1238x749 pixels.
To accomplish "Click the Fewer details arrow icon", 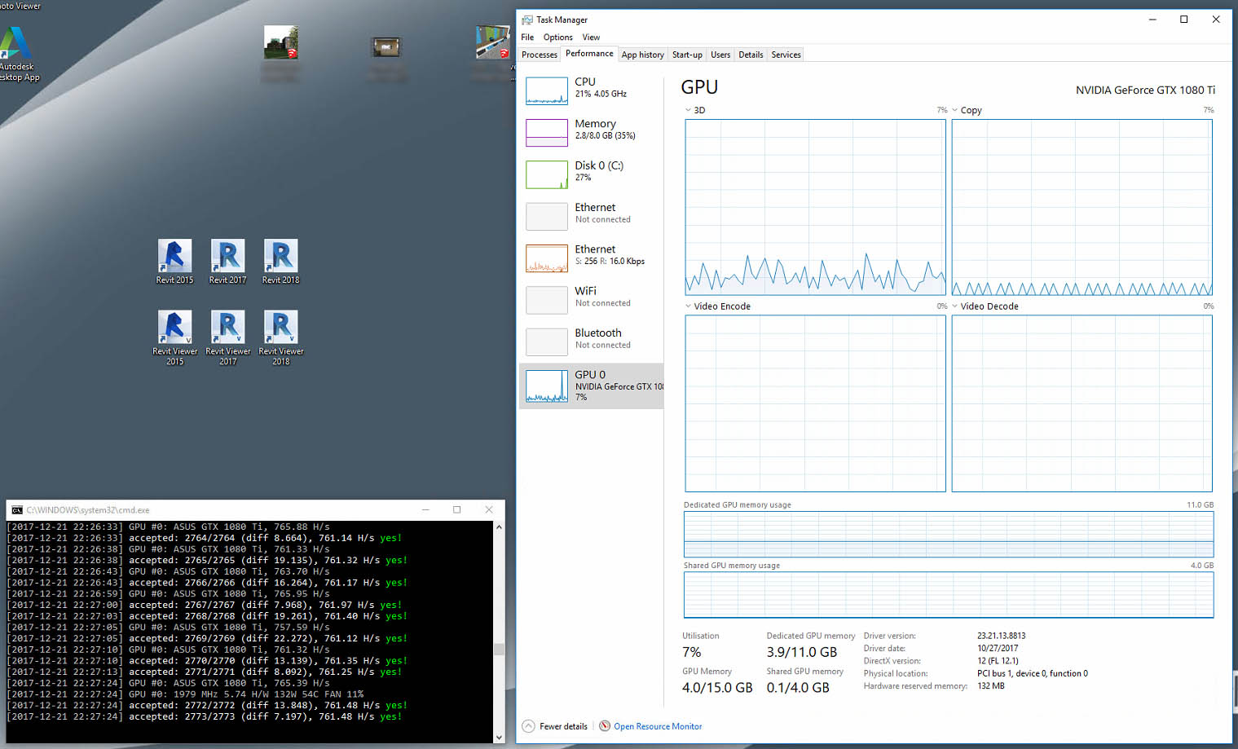I will pyautogui.click(x=528, y=726).
